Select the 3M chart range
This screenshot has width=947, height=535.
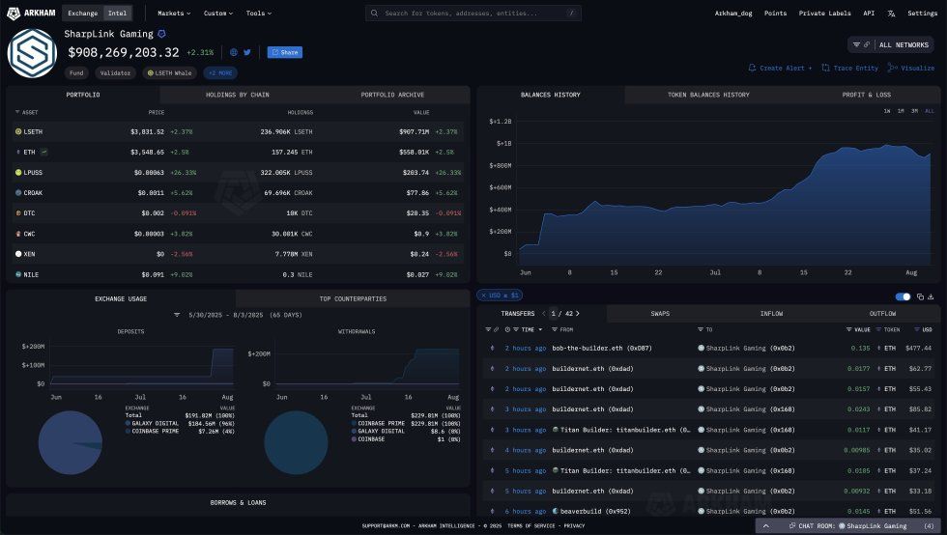pos(914,111)
